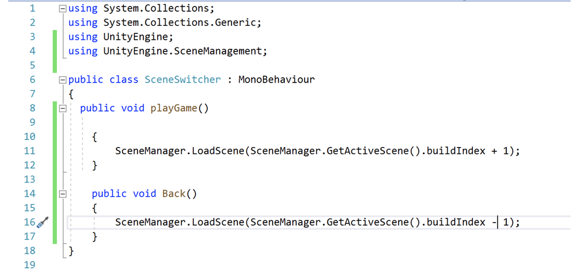Collapse the using directives block
Viewport: 573px width, 270px height.
(x=63, y=9)
